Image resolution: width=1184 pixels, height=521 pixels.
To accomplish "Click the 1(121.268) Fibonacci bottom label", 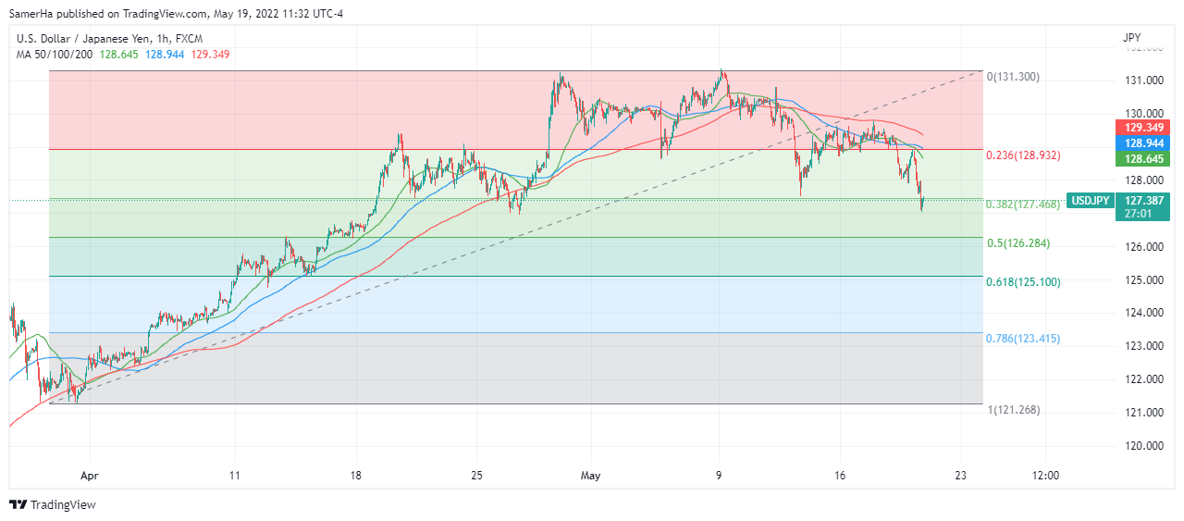I will point(1013,410).
